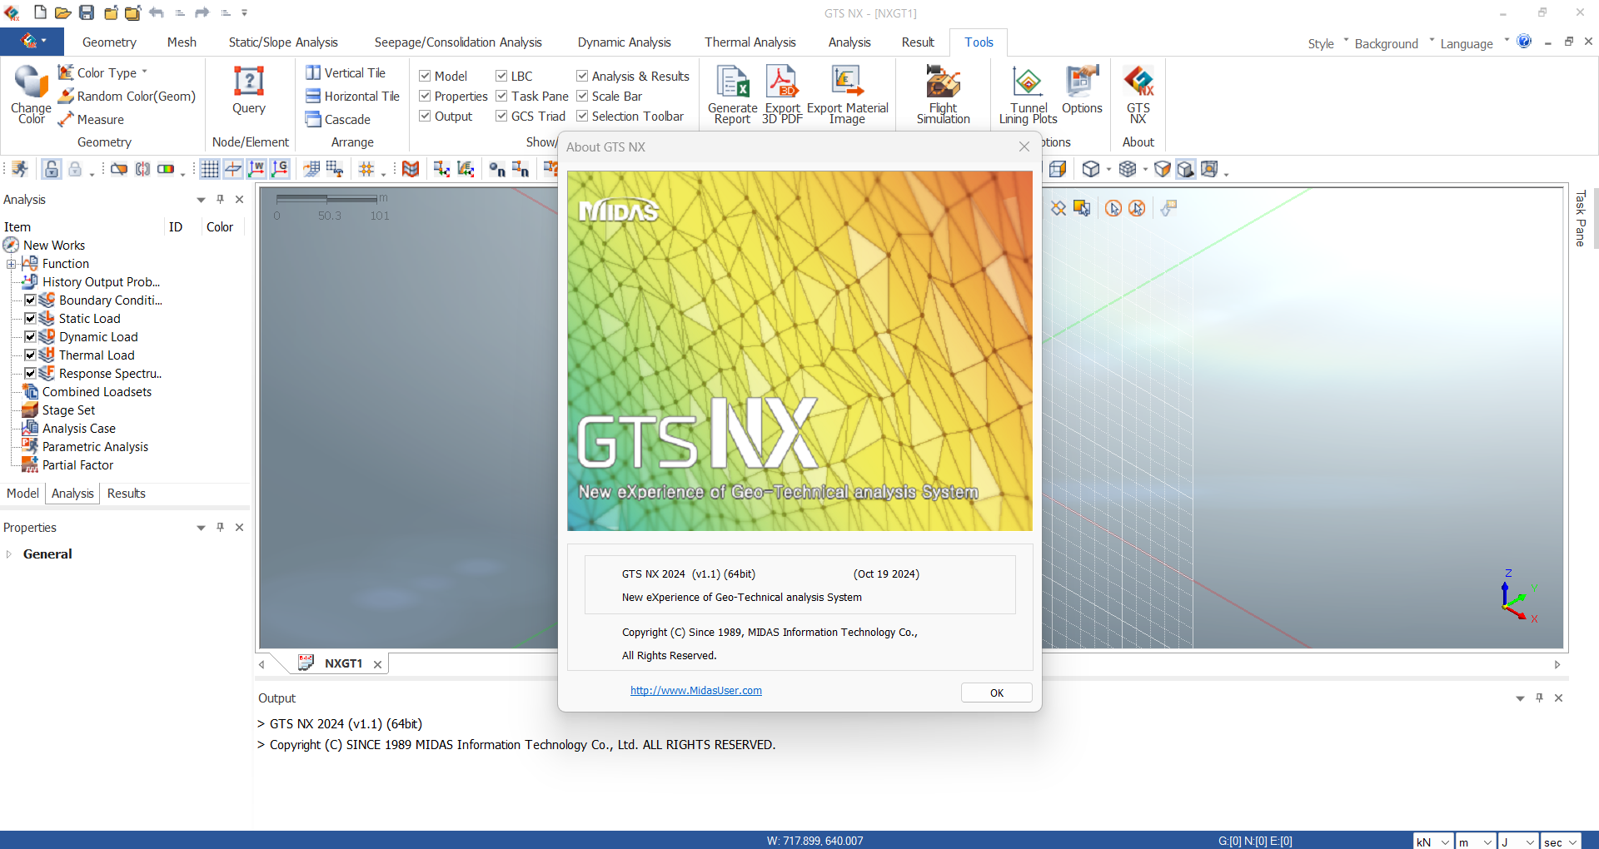1599x849 pixels.
Task: Select the wireframe cube view icon
Action: (x=1091, y=170)
